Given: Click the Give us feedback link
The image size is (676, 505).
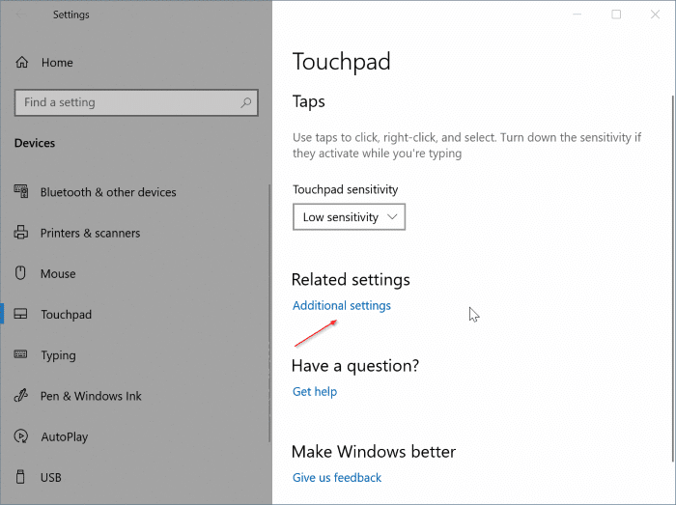Looking at the screenshot, I should pos(337,477).
